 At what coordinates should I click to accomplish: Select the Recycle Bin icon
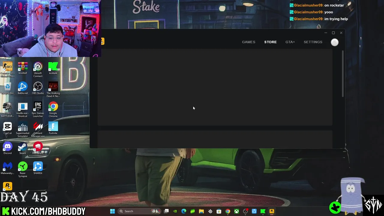pyautogui.click(x=7, y=88)
